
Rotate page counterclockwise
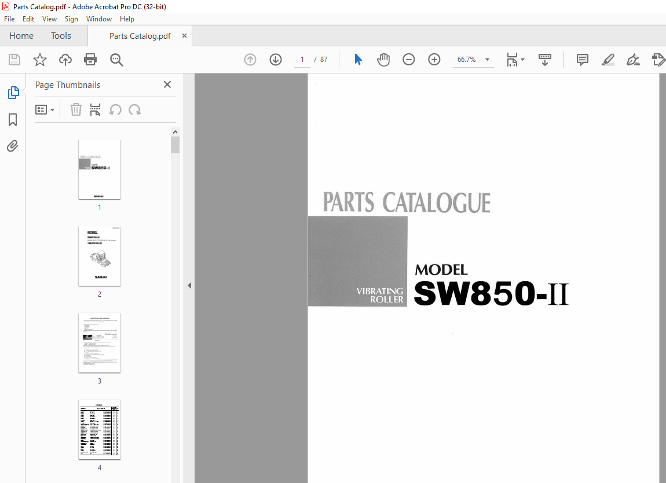click(115, 110)
